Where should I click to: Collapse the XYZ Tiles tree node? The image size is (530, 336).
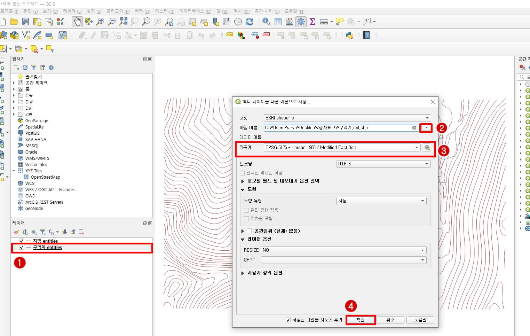coord(14,171)
